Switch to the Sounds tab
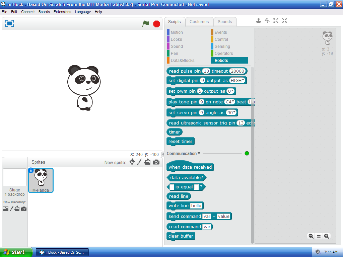The width and height of the screenshot is (343, 257). click(x=225, y=22)
